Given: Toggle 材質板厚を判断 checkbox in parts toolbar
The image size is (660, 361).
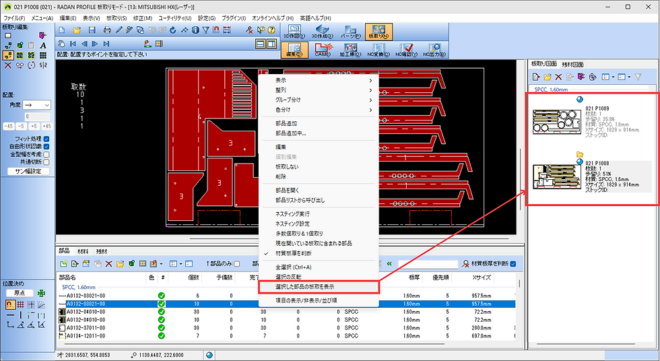Looking at the screenshot, I should [513, 264].
